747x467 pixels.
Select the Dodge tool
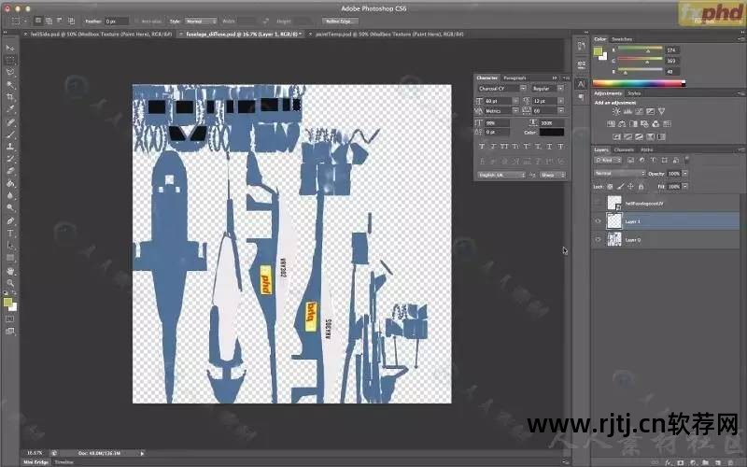pyautogui.click(x=10, y=207)
